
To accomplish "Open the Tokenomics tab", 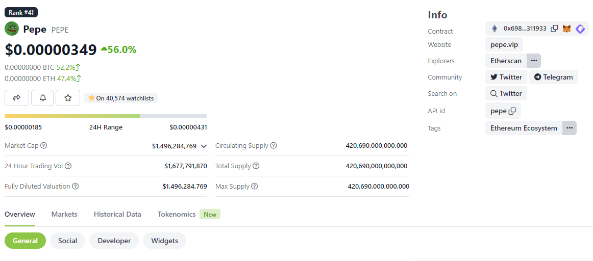I will click(x=177, y=215).
